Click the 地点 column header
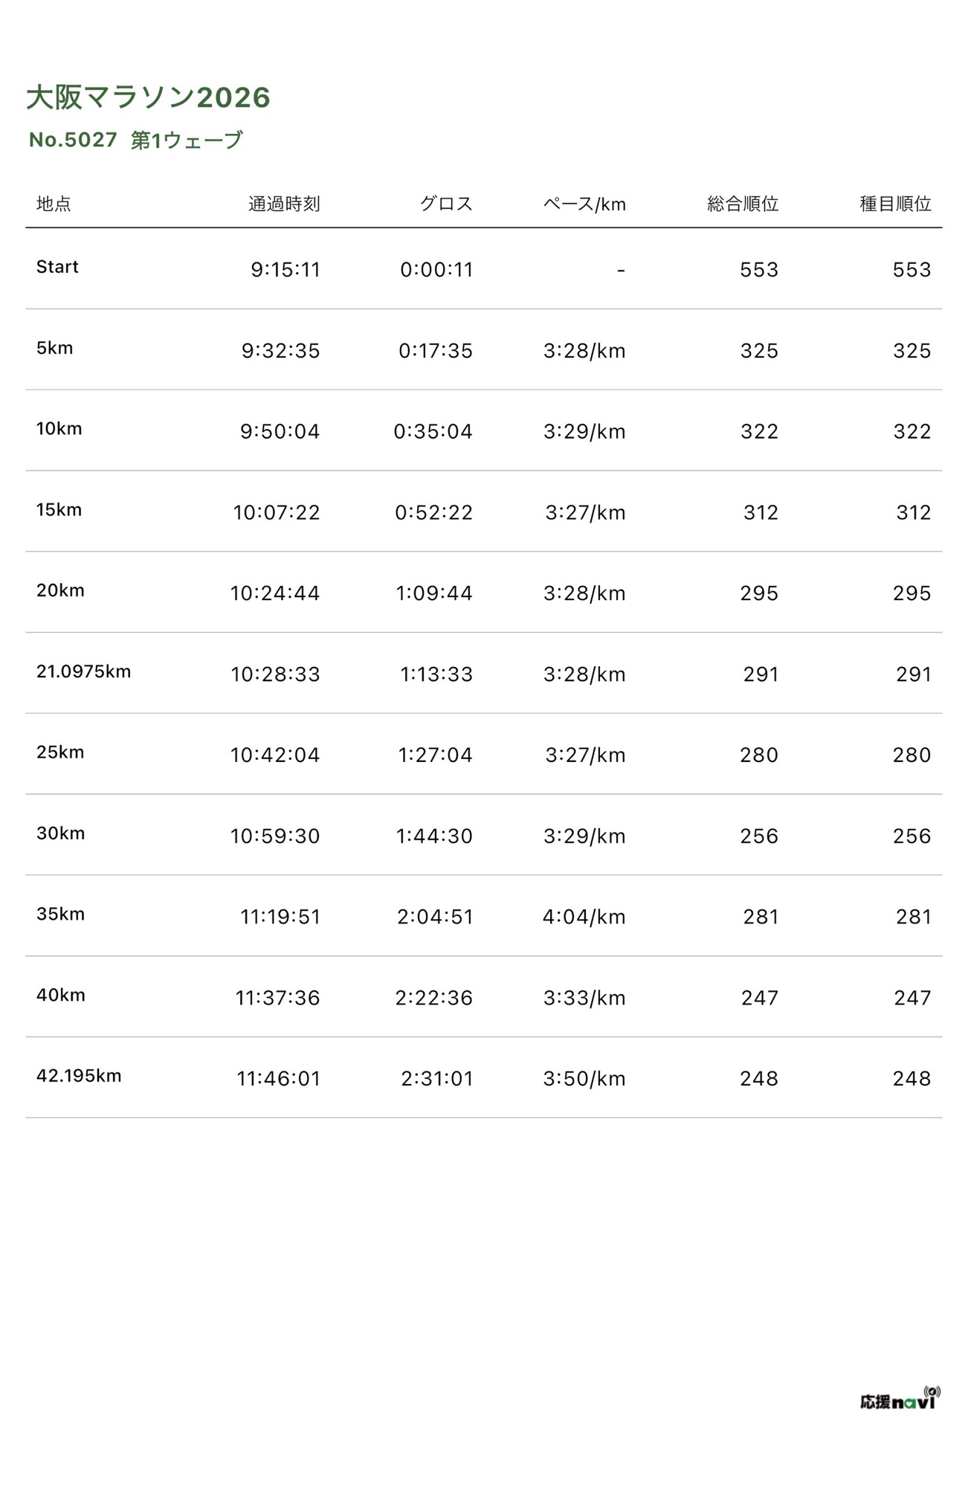 (54, 204)
